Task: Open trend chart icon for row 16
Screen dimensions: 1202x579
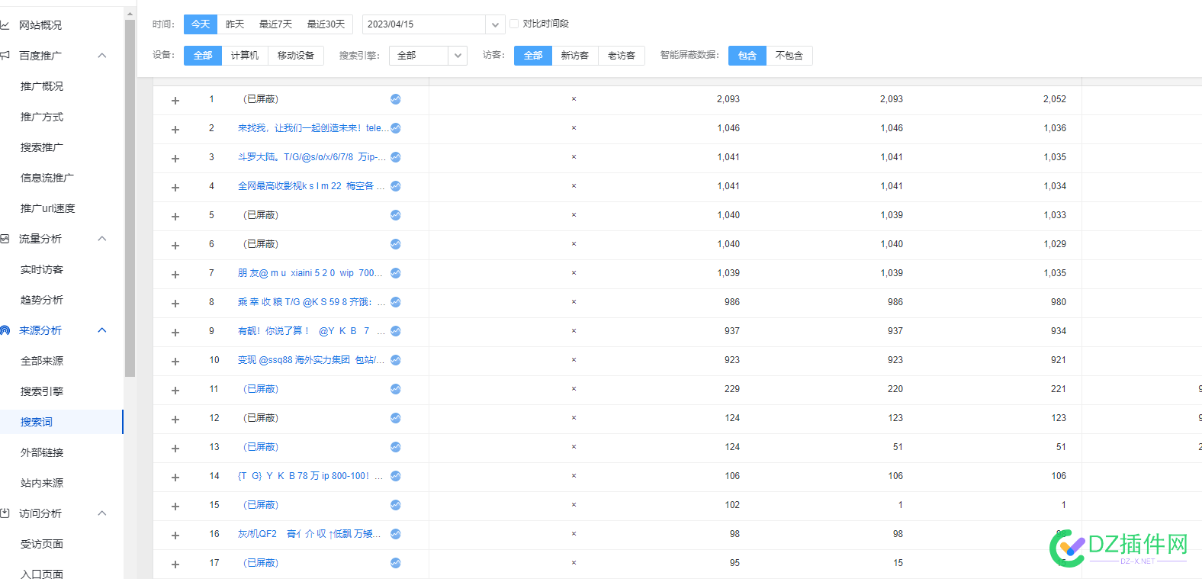Action: (x=396, y=534)
